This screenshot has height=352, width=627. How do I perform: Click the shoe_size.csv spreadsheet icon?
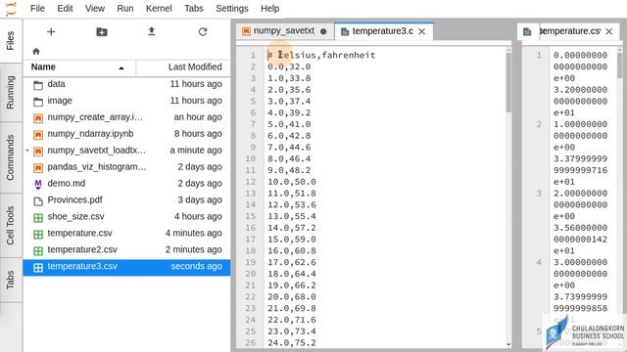point(38,217)
